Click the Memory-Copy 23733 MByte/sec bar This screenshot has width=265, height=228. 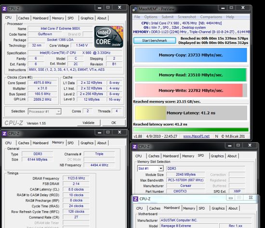click(191, 55)
